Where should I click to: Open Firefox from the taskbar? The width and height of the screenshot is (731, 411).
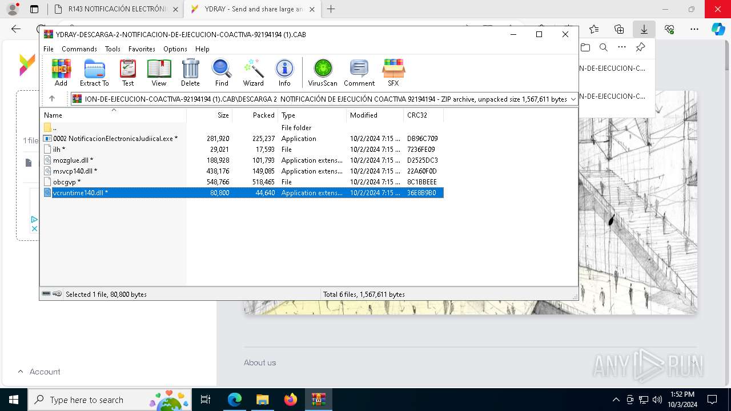pyautogui.click(x=291, y=400)
